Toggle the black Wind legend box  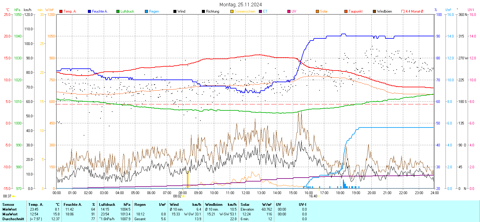click(175, 11)
